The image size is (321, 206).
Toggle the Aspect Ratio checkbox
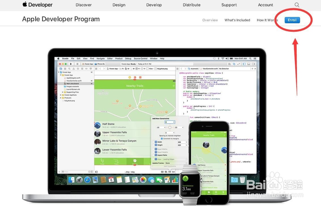tap(153, 155)
